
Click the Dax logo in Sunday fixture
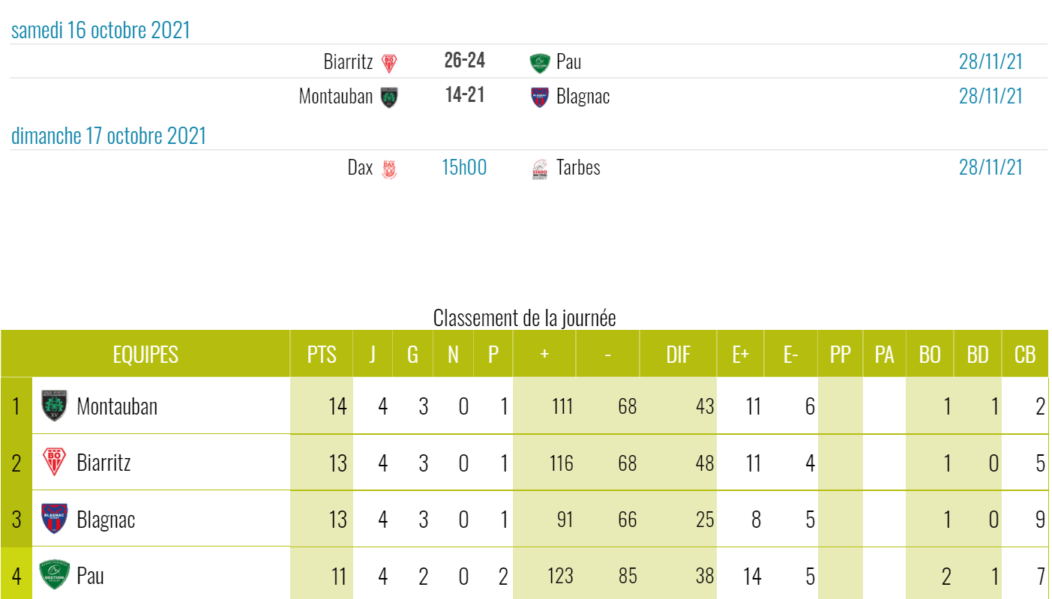pos(388,169)
